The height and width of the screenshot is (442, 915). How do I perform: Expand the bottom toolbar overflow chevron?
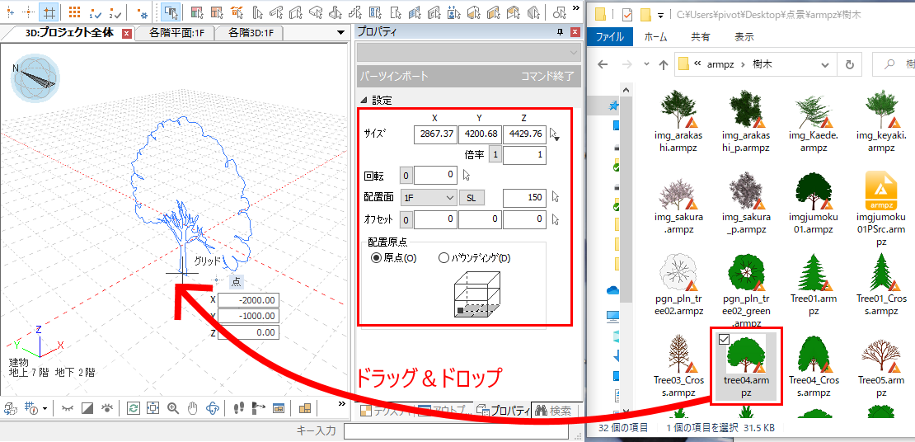click(x=342, y=403)
